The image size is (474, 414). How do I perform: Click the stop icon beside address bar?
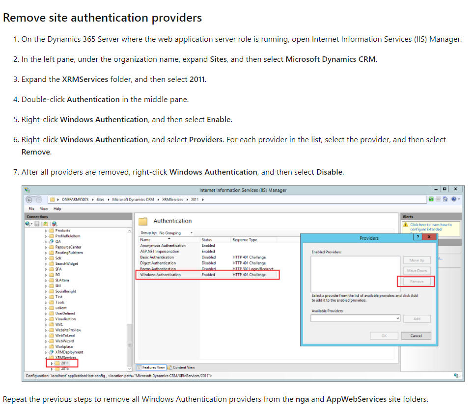point(438,199)
